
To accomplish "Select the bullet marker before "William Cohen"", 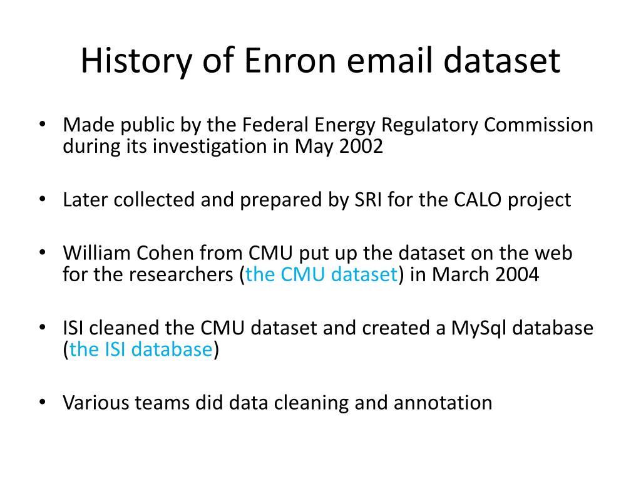I will point(43,252).
